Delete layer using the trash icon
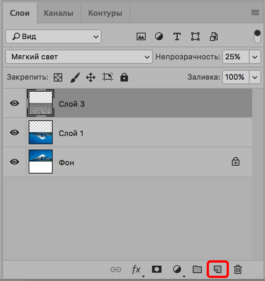This screenshot has width=265, height=281. coord(238,269)
